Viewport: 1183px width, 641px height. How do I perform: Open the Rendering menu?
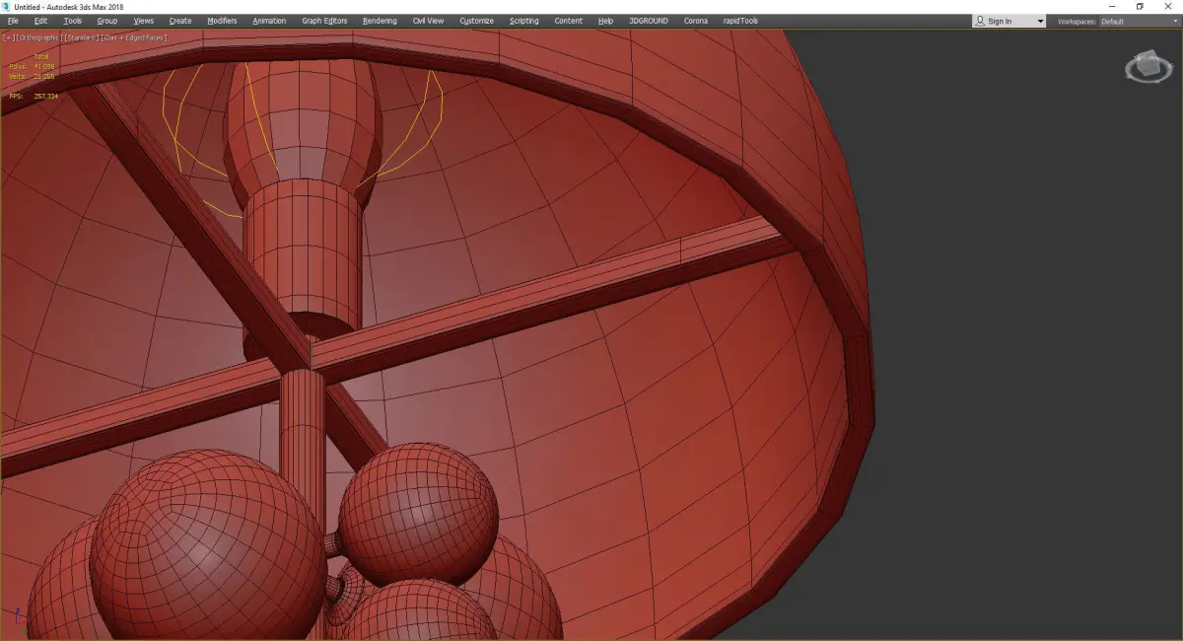click(380, 21)
